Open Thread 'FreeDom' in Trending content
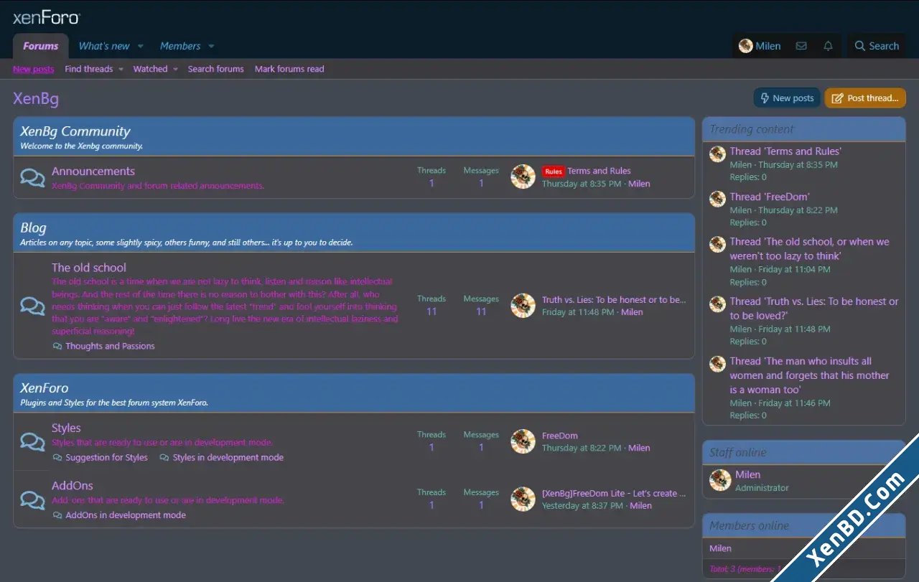 pos(770,197)
